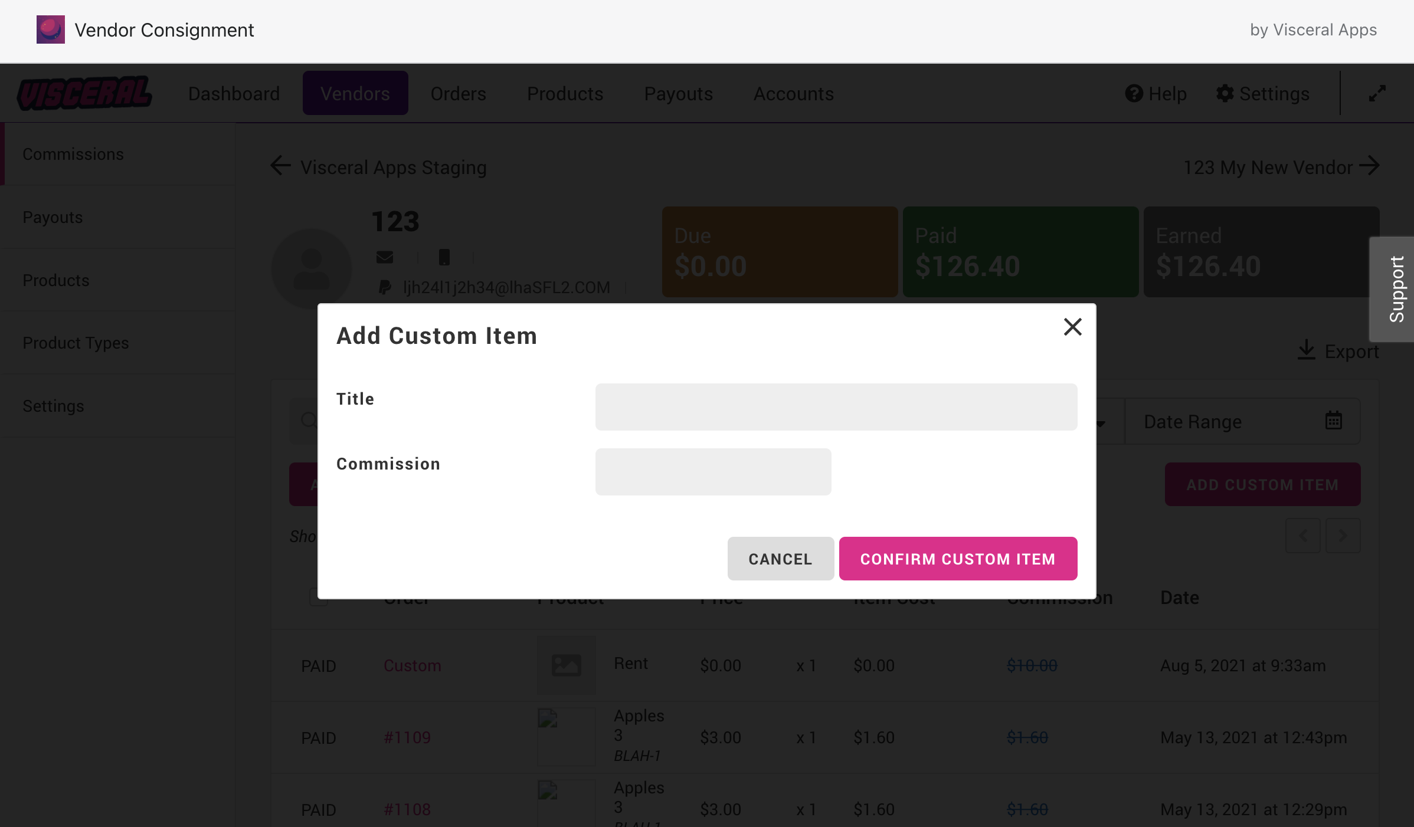
Task: Open the Custom order link
Action: pos(412,665)
